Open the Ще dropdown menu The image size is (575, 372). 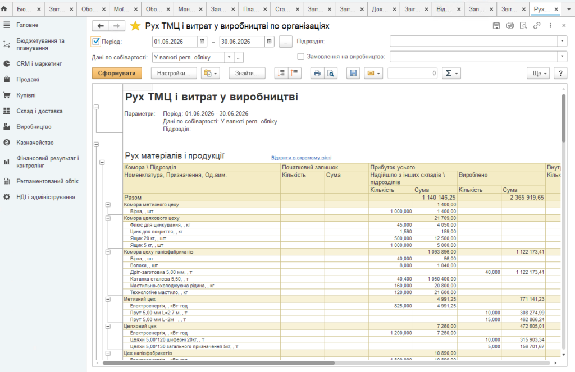click(x=539, y=73)
